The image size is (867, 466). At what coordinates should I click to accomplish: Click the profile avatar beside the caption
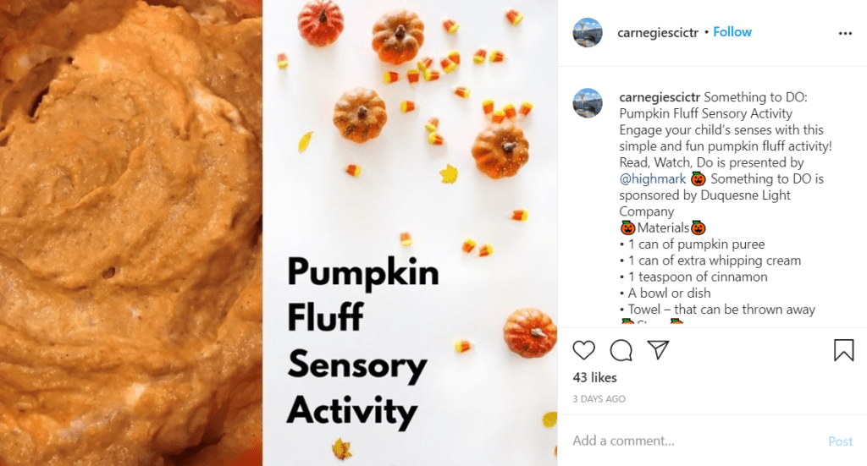[588, 102]
